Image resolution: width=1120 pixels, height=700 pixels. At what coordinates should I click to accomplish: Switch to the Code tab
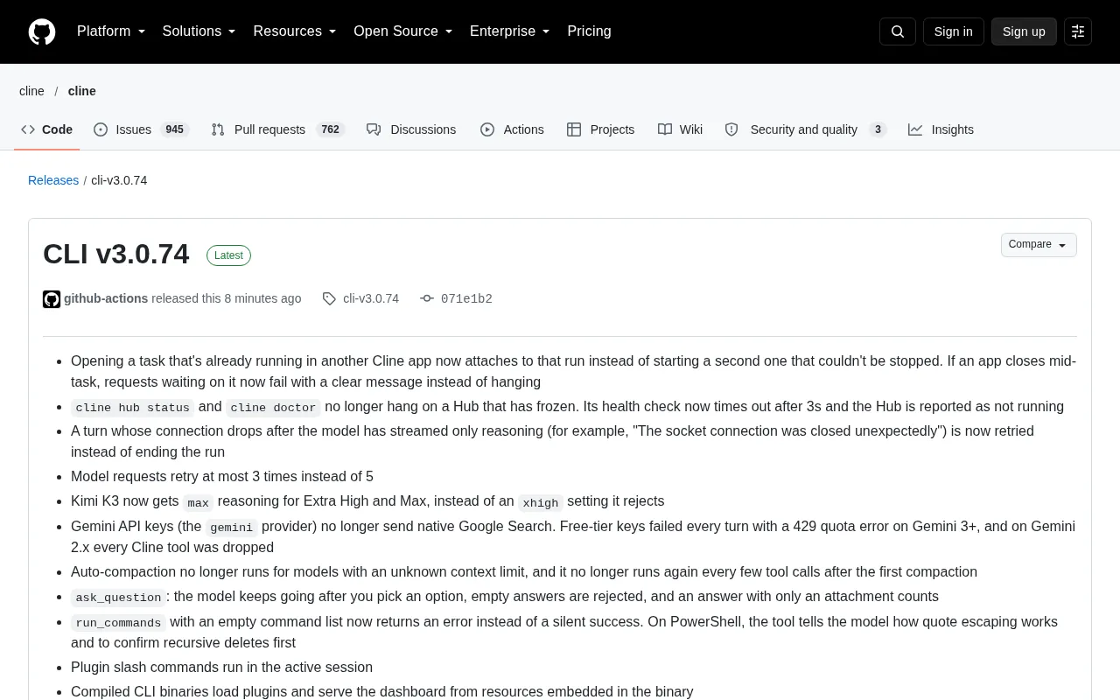[47, 129]
